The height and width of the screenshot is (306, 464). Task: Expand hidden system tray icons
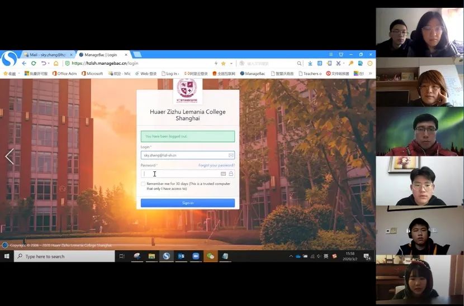tap(291, 256)
